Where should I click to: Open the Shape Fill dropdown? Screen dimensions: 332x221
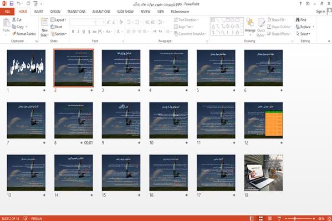coord(276,20)
